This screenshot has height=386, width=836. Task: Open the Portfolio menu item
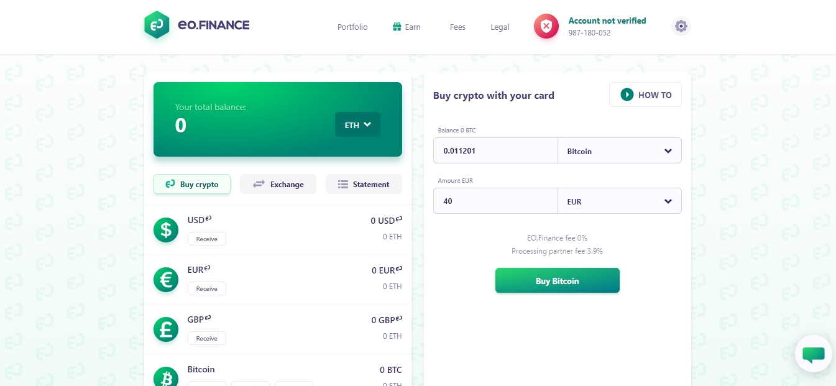[x=352, y=27]
